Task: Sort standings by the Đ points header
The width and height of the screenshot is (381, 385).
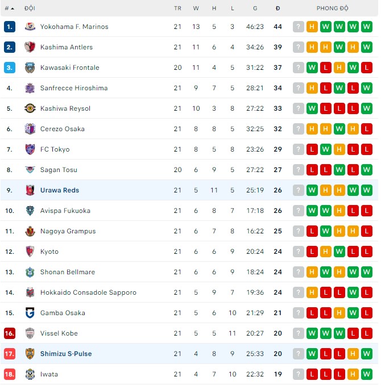Action: pos(278,9)
